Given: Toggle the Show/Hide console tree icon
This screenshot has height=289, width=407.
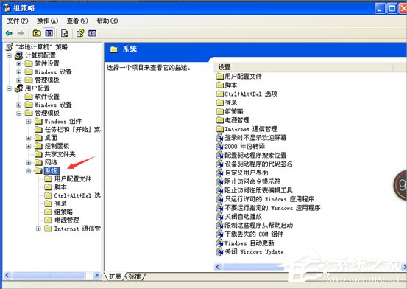Looking at the screenshot, I should (49, 33).
